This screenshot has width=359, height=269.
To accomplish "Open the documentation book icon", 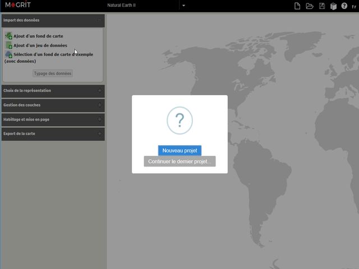I will 333,6.
